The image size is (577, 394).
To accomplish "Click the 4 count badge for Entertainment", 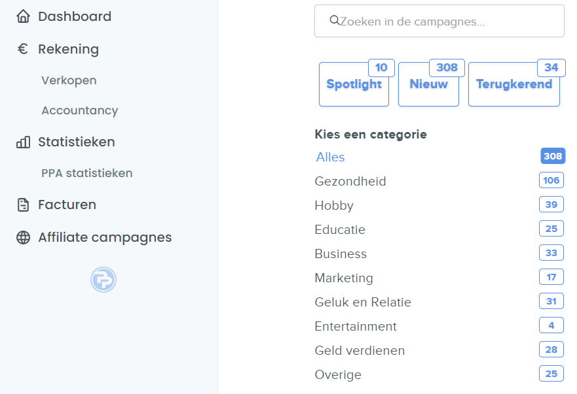I will [x=551, y=325].
